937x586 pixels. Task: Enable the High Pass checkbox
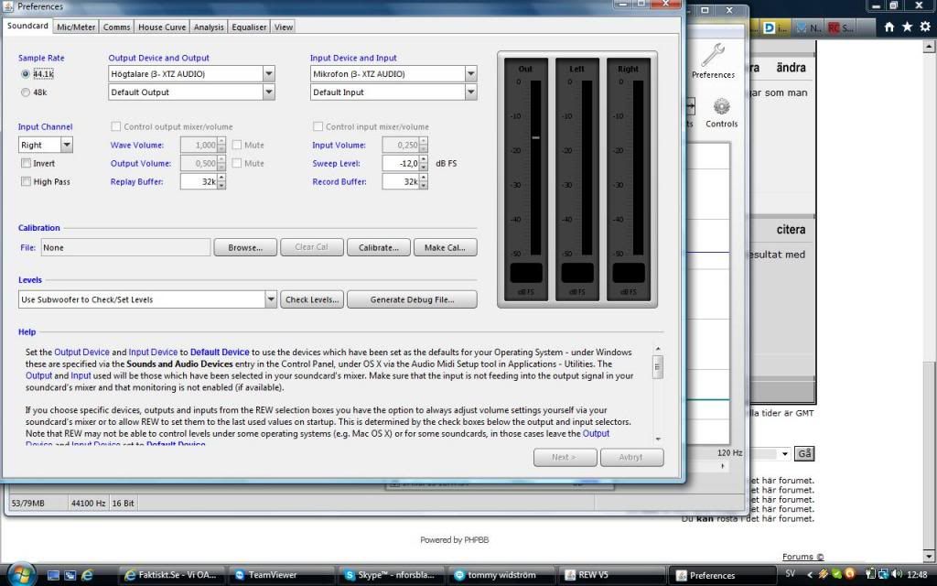tap(27, 181)
